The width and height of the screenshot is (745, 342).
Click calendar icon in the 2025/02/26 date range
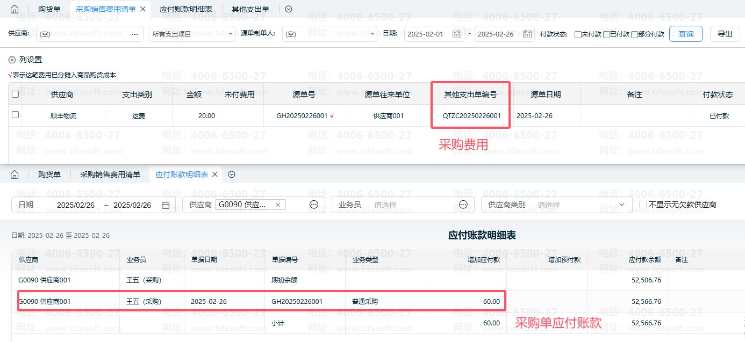(x=166, y=205)
